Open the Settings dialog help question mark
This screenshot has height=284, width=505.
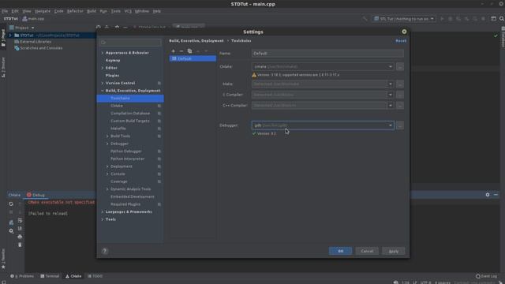(105, 251)
